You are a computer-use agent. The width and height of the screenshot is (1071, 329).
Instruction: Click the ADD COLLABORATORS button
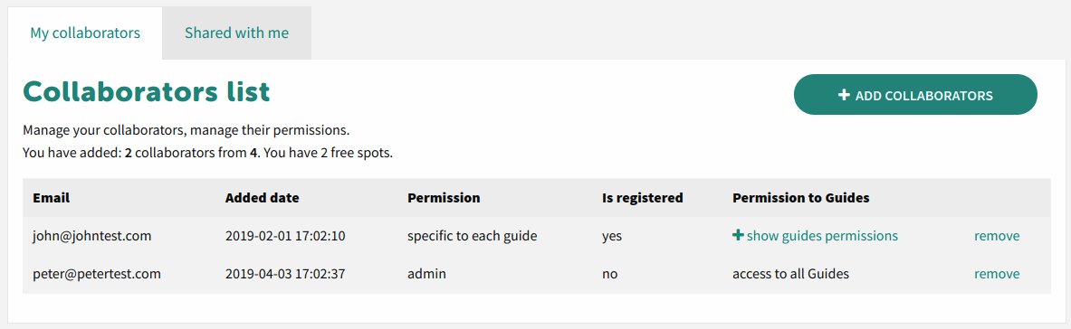tap(915, 95)
